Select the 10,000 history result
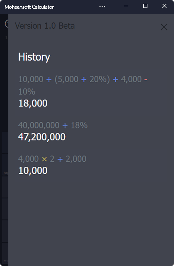 tap(33, 170)
